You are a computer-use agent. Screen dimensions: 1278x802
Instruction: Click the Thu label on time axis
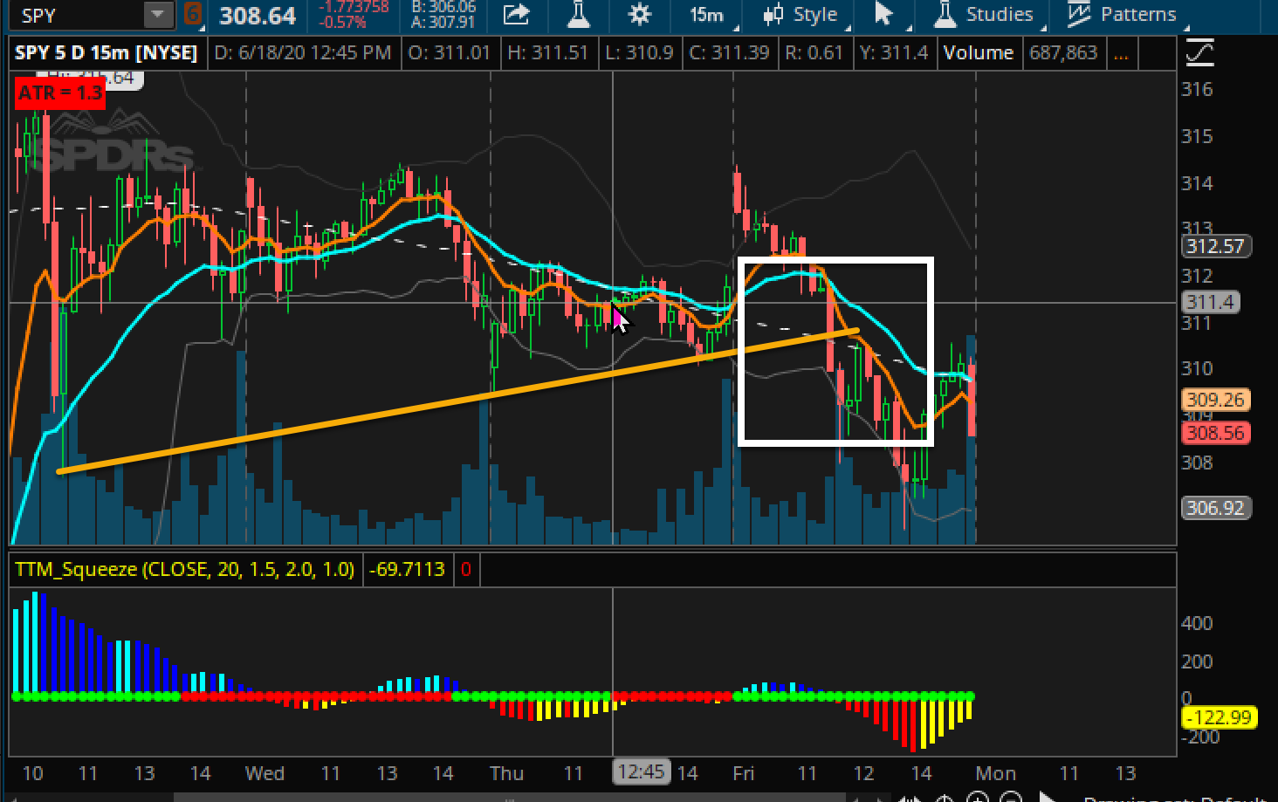pyautogui.click(x=506, y=773)
